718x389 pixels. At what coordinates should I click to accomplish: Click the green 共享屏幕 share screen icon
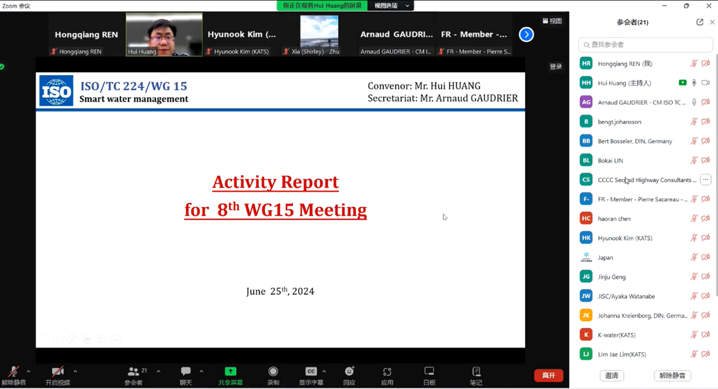coord(230,371)
